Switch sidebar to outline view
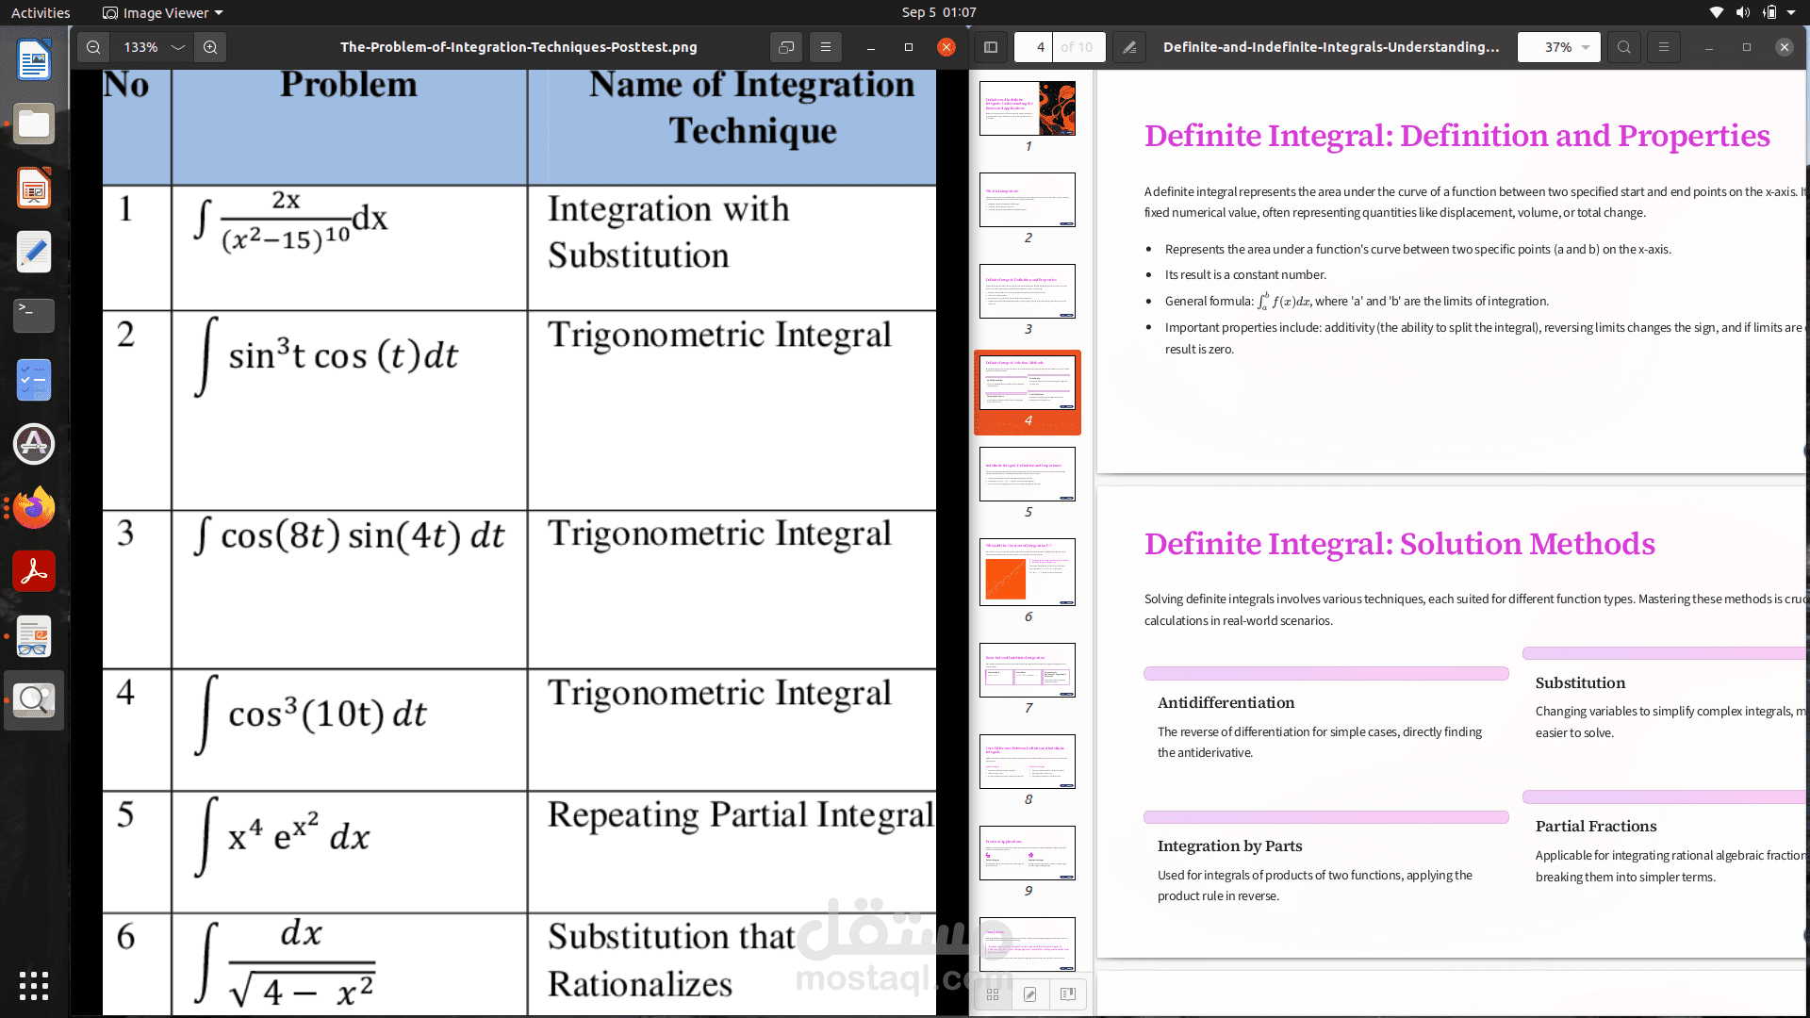1810x1018 pixels. pos(1068,993)
